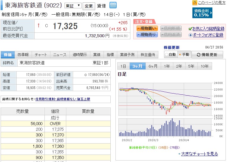Open the 大きなチャートを見る link

click(x=200, y=154)
